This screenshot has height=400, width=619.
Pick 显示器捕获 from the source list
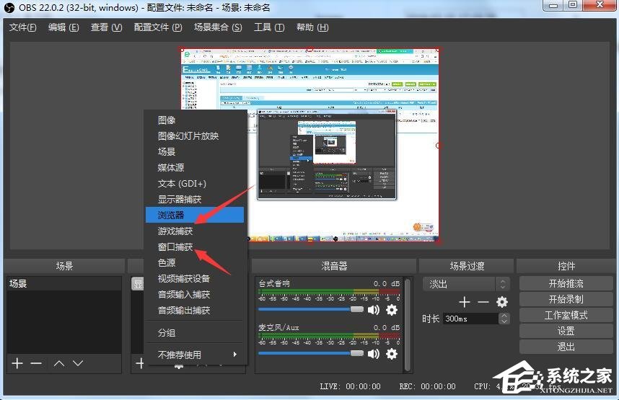[x=195, y=199]
